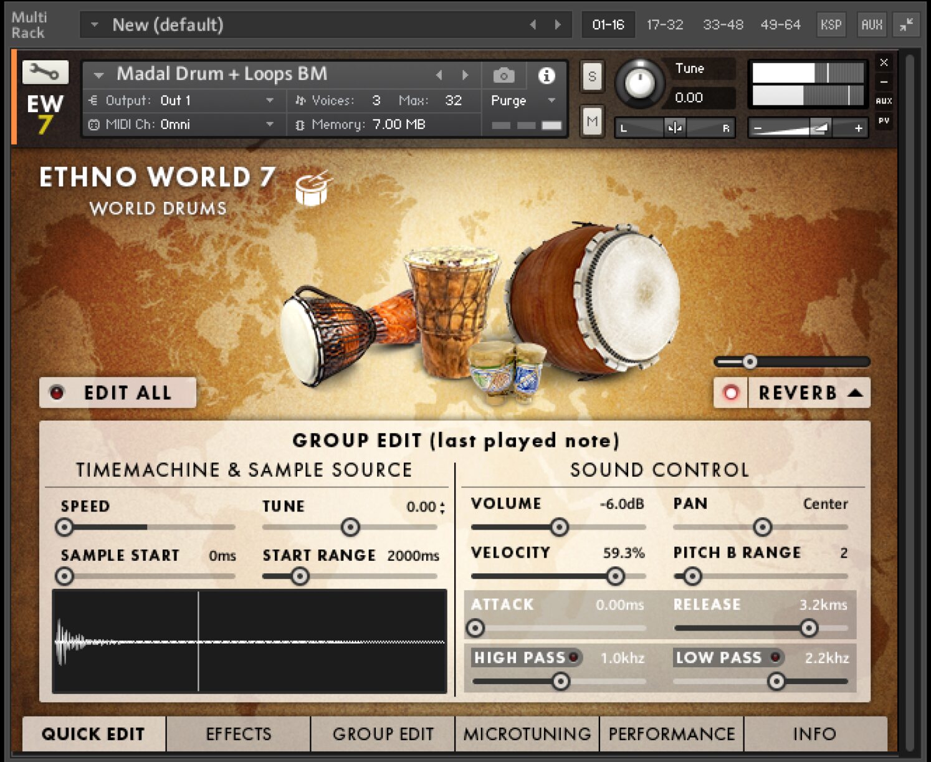Select instrument page 49-64
This screenshot has width=931, height=762.
click(780, 25)
